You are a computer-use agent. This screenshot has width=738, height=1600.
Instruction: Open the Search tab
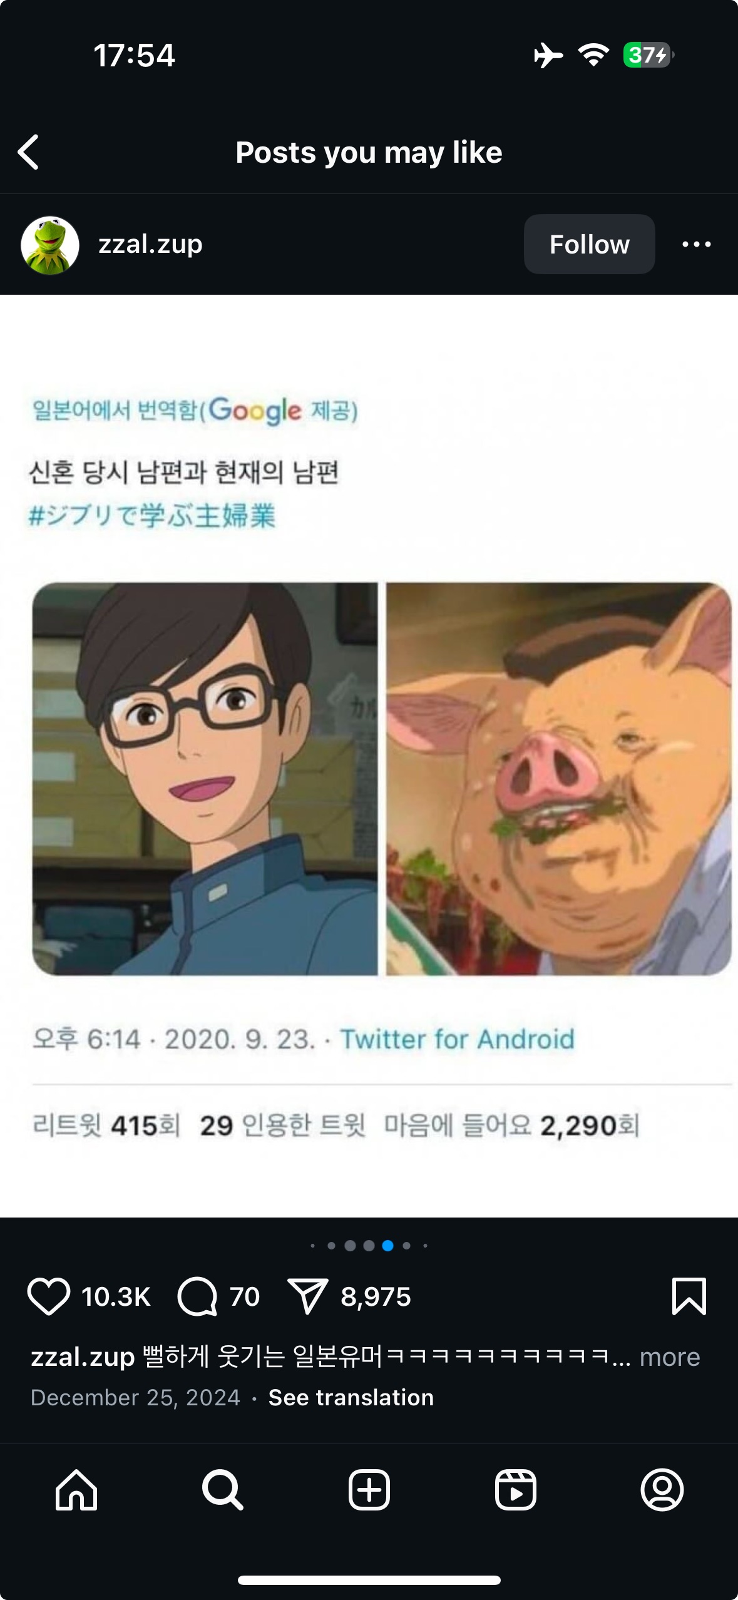click(x=222, y=1490)
